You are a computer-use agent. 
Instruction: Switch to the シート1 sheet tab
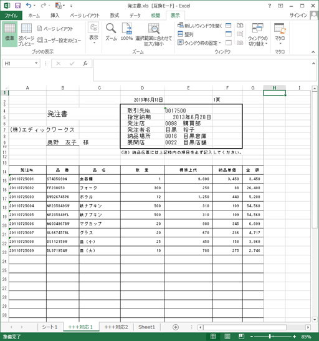(x=50, y=327)
